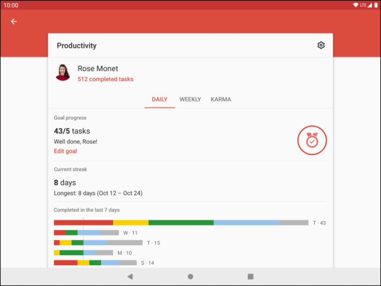
Task: Tap Android recent apps square button
Action: point(250,277)
